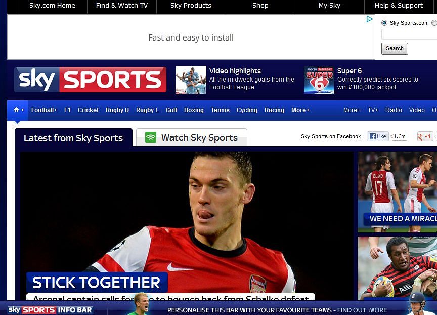Viewport: 437px width, 315px height.
Task: Click the green Wi-Fi icon beside Watch Sky Sports
Action: click(x=151, y=137)
